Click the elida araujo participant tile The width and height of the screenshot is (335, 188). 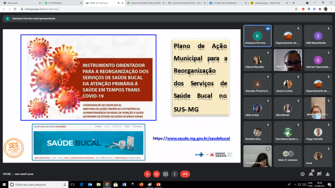[x=258, y=108]
